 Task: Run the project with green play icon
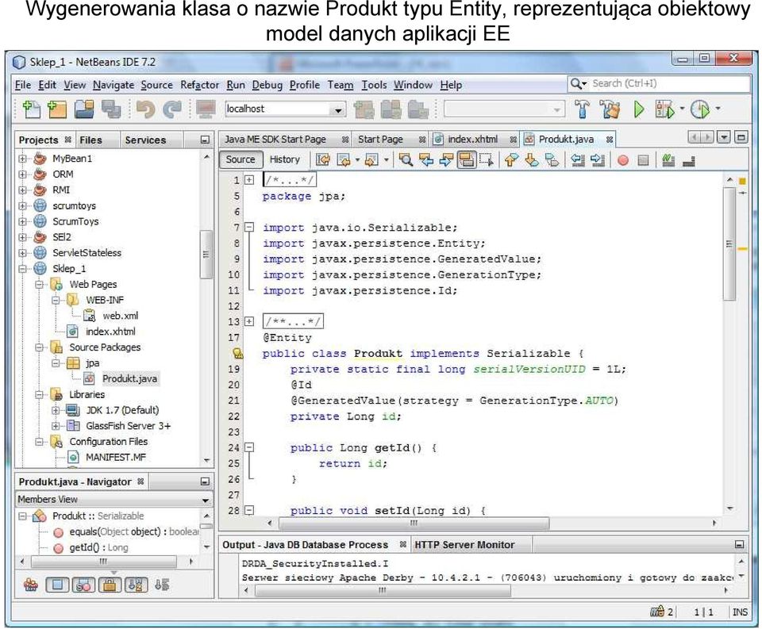(x=639, y=109)
